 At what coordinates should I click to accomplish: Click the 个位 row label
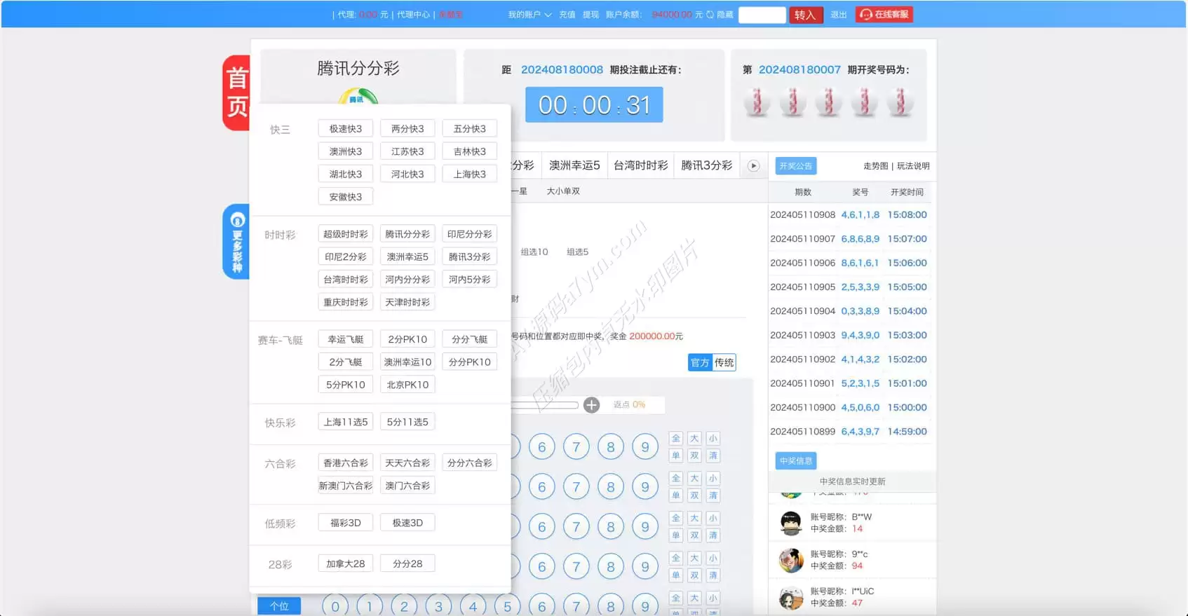279,606
